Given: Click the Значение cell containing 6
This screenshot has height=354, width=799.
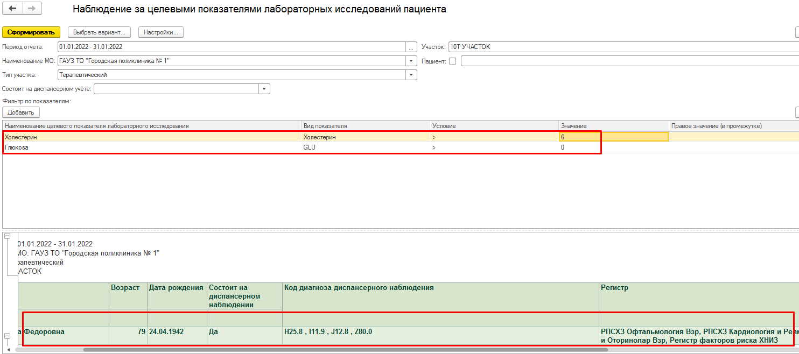Looking at the screenshot, I should point(613,137).
